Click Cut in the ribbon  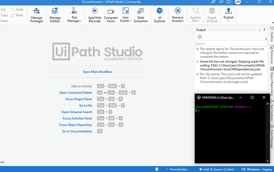tap(3, 10)
